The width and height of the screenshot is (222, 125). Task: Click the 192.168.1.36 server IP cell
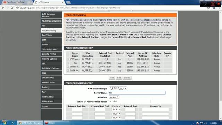[x=143, y=59]
